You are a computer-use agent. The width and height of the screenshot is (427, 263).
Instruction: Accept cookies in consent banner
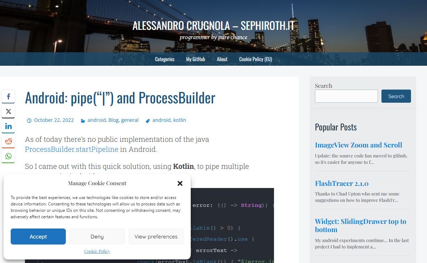click(38, 237)
